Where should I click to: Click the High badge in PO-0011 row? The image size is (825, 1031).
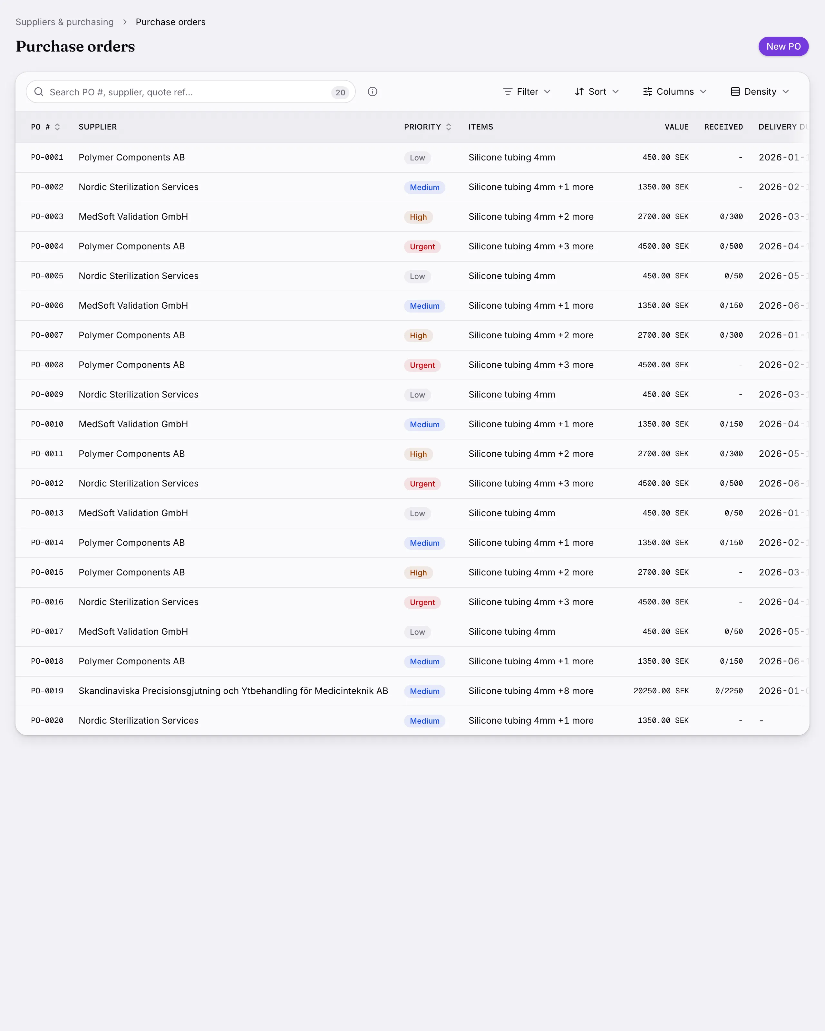[419, 454]
